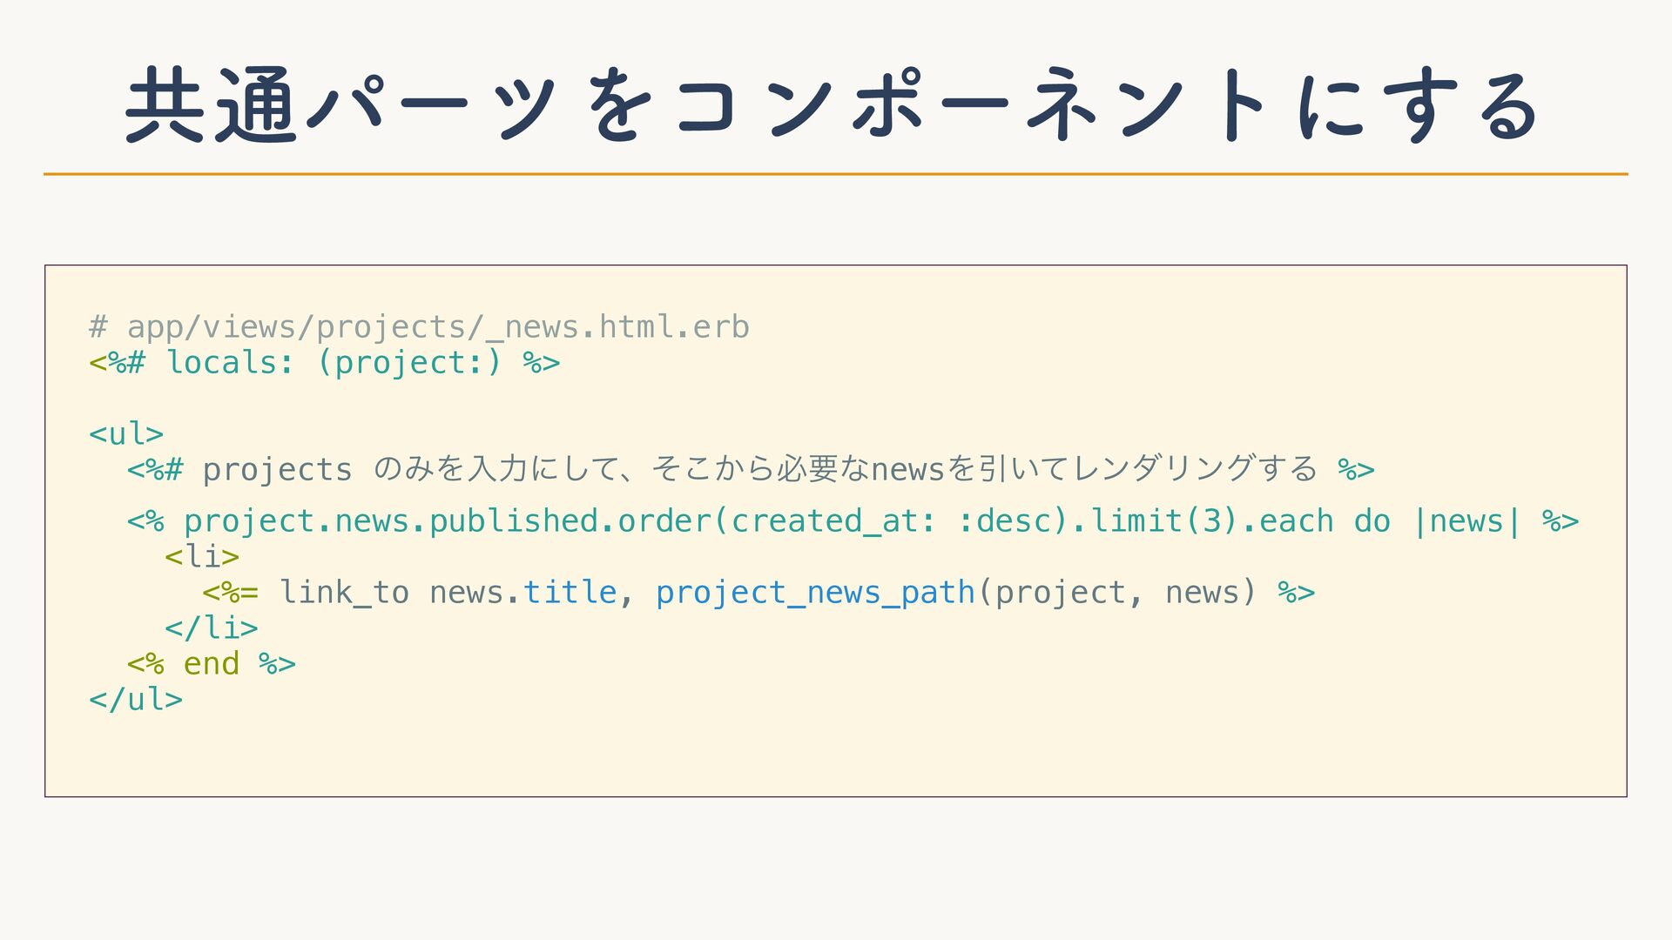Click the slide title 共通パーツをコンポーネントにする
This screenshot has height=940, width=1672.
[x=832, y=105]
